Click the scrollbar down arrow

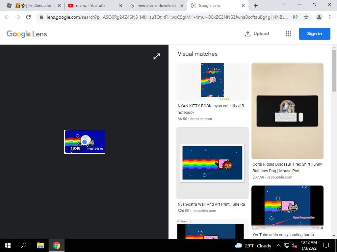(334, 236)
